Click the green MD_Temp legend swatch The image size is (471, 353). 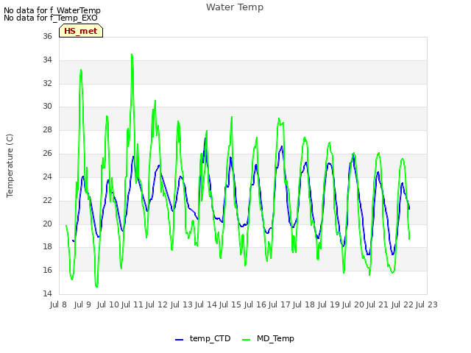[x=246, y=340]
